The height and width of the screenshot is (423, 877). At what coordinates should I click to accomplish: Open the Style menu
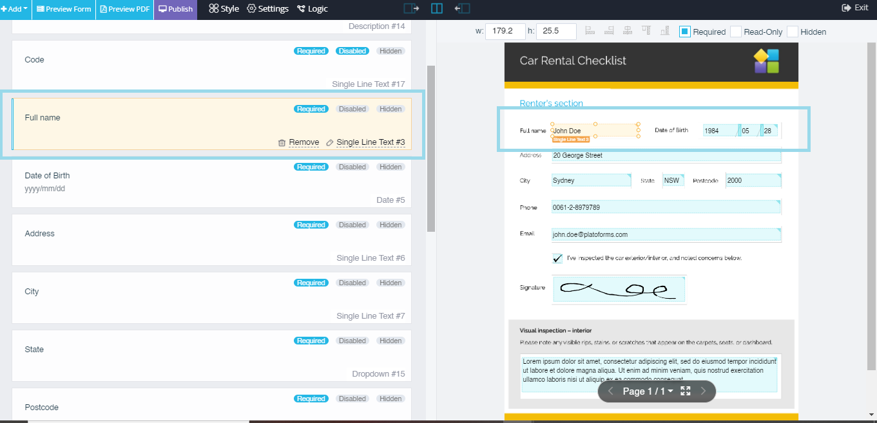tap(224, 9)
